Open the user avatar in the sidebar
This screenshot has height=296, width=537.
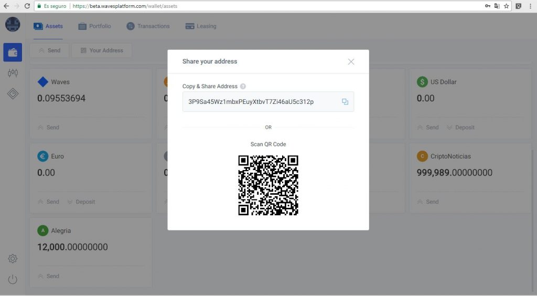coord(13,24)
